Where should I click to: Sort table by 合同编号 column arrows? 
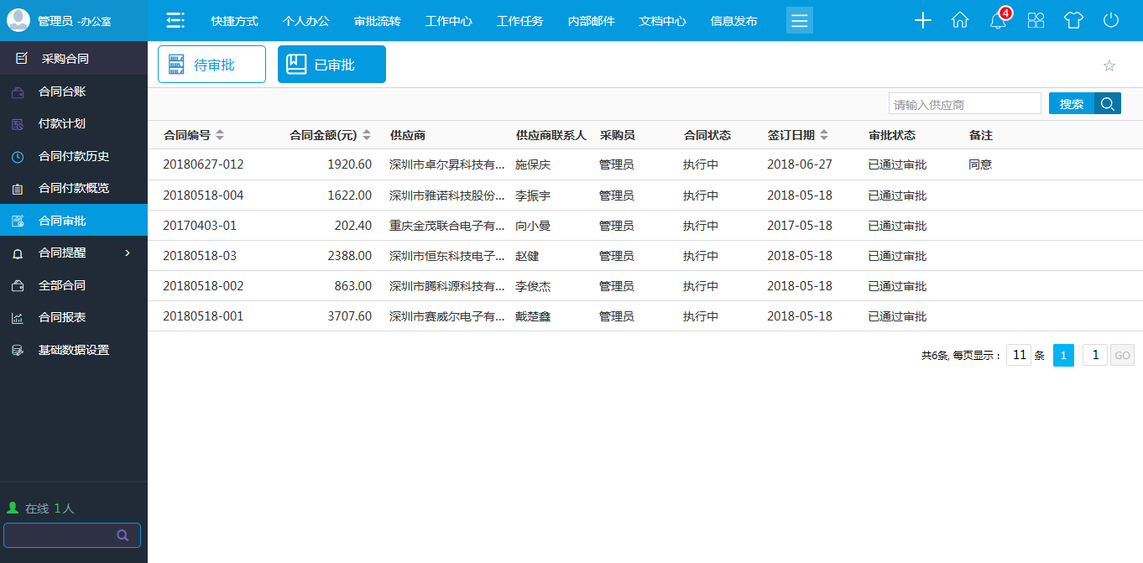219,133
